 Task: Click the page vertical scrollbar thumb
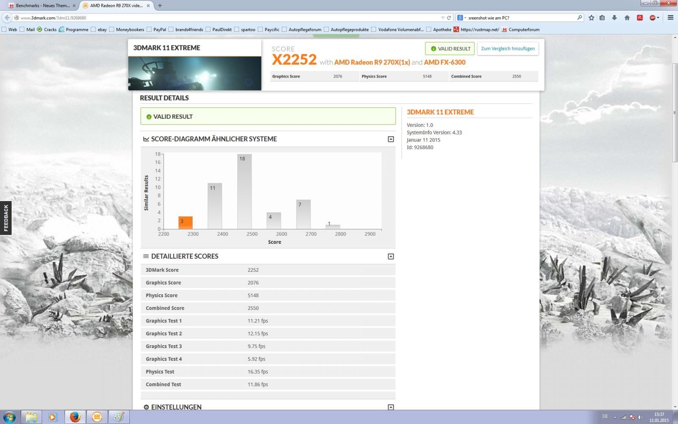tap(675, 112)
